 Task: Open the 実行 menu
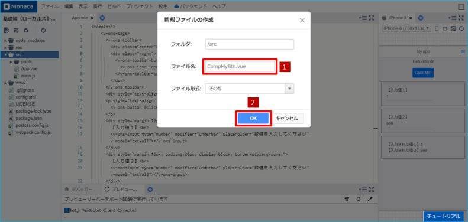click(98, 6)
